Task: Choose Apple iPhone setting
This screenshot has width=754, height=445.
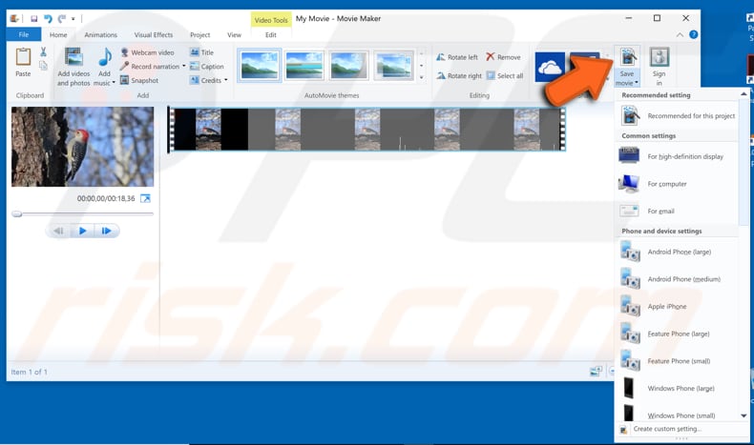Action: [678, 306]
